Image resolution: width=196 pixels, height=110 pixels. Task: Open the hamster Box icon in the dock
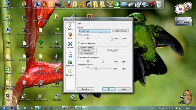pyautogui.click(x=110, y=4)
